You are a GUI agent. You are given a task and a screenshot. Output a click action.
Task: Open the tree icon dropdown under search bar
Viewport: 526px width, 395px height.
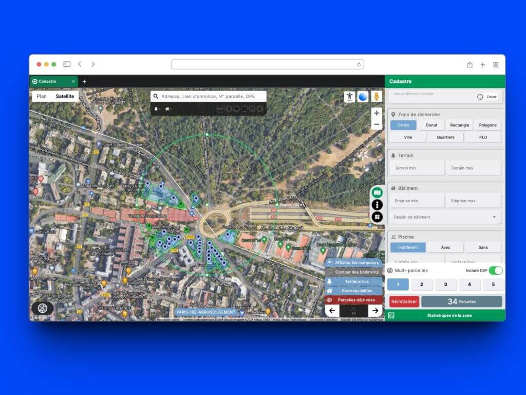click(157, 109)
